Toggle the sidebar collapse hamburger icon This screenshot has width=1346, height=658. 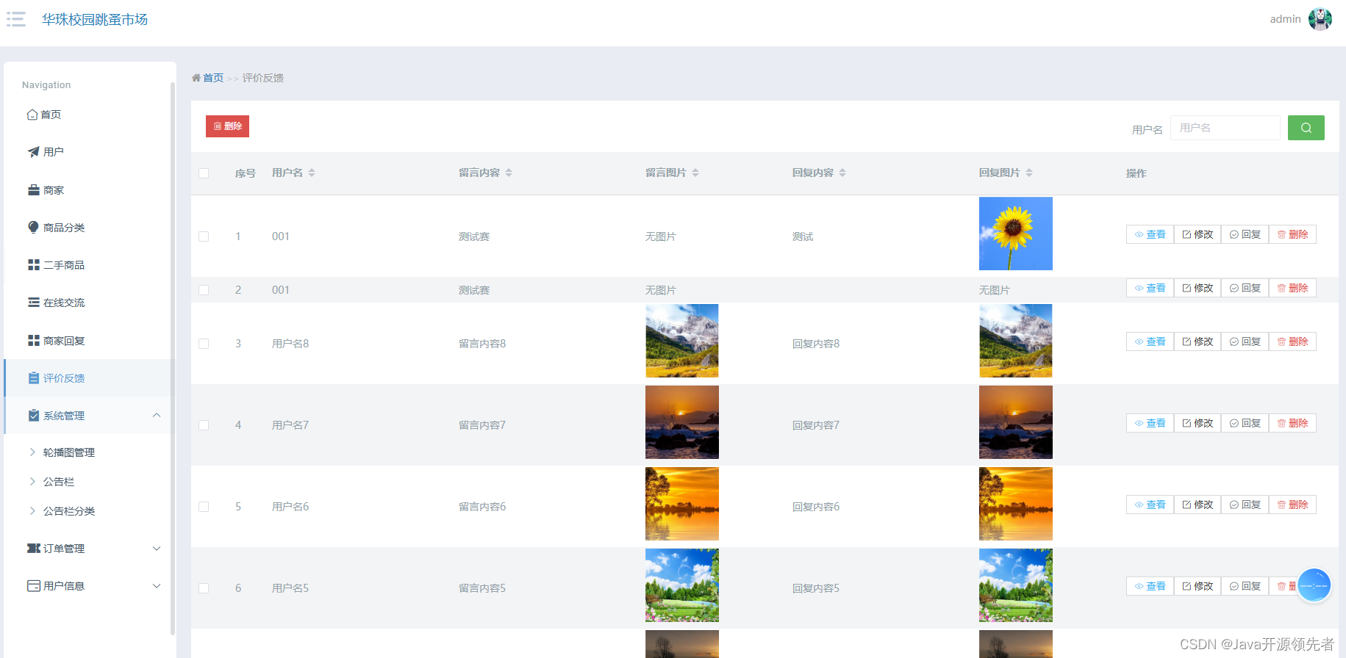coord(16,19)
